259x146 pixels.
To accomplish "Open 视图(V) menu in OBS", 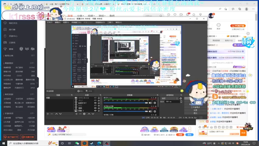I will click(x=66, y=22).
